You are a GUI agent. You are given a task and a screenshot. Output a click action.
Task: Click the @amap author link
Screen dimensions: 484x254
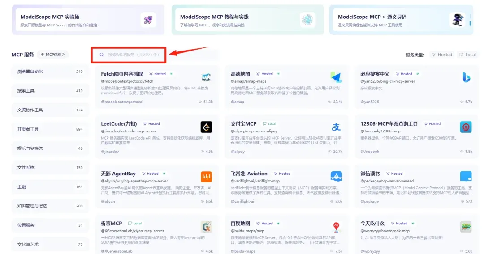coord(238,102)
